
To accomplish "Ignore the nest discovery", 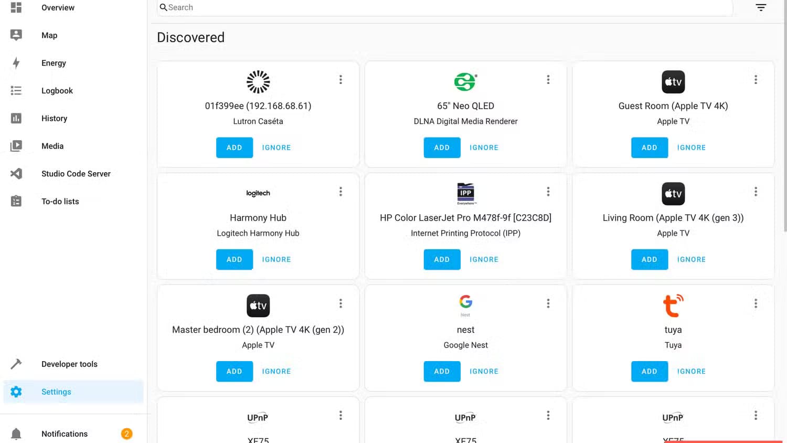I will point(484,371).
